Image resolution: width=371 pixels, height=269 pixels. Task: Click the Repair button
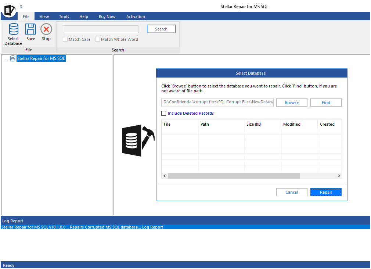326,192
